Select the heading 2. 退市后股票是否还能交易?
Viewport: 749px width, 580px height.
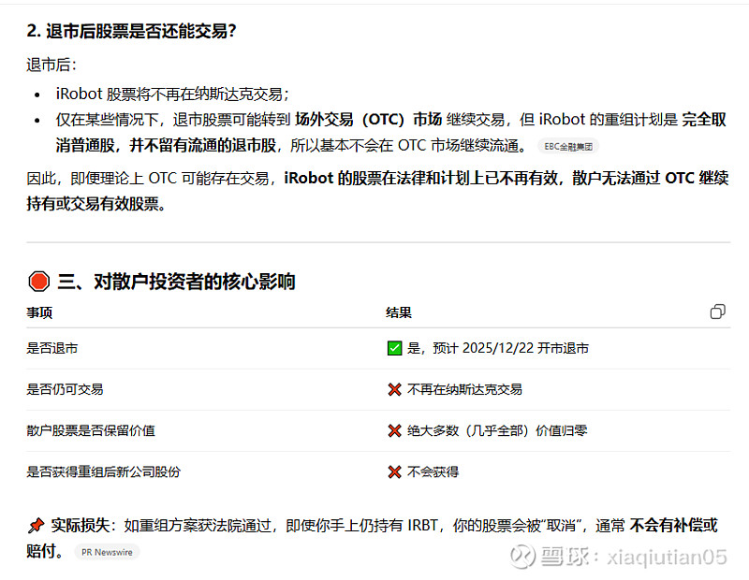(x=131, y=31)
